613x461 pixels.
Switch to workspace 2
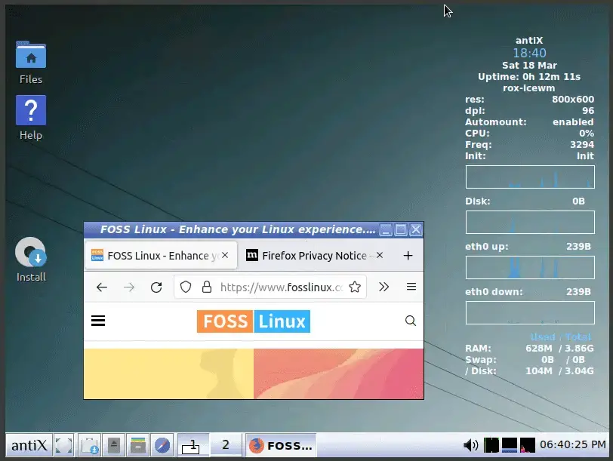pos(226,445)
